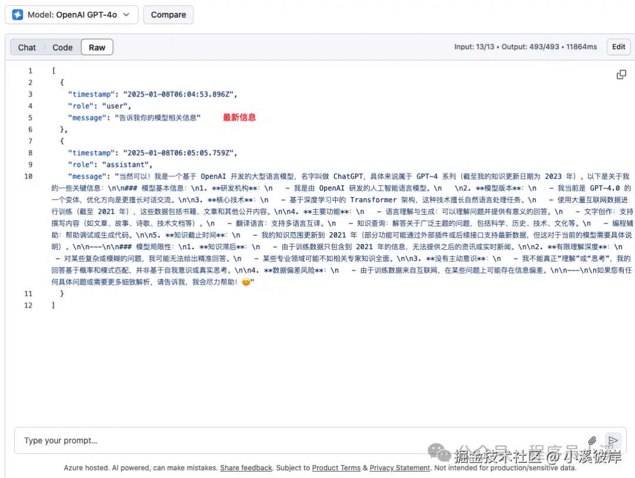Click the token stats text 'Input: 13/13'

tap(474, 47)
